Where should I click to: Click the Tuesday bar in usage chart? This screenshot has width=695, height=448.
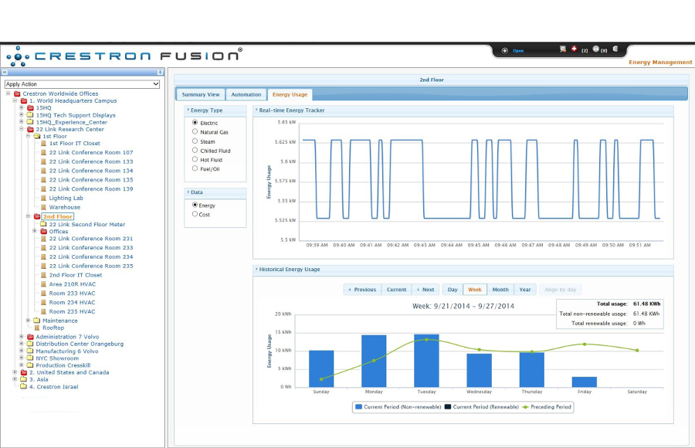tap(426, 361)
